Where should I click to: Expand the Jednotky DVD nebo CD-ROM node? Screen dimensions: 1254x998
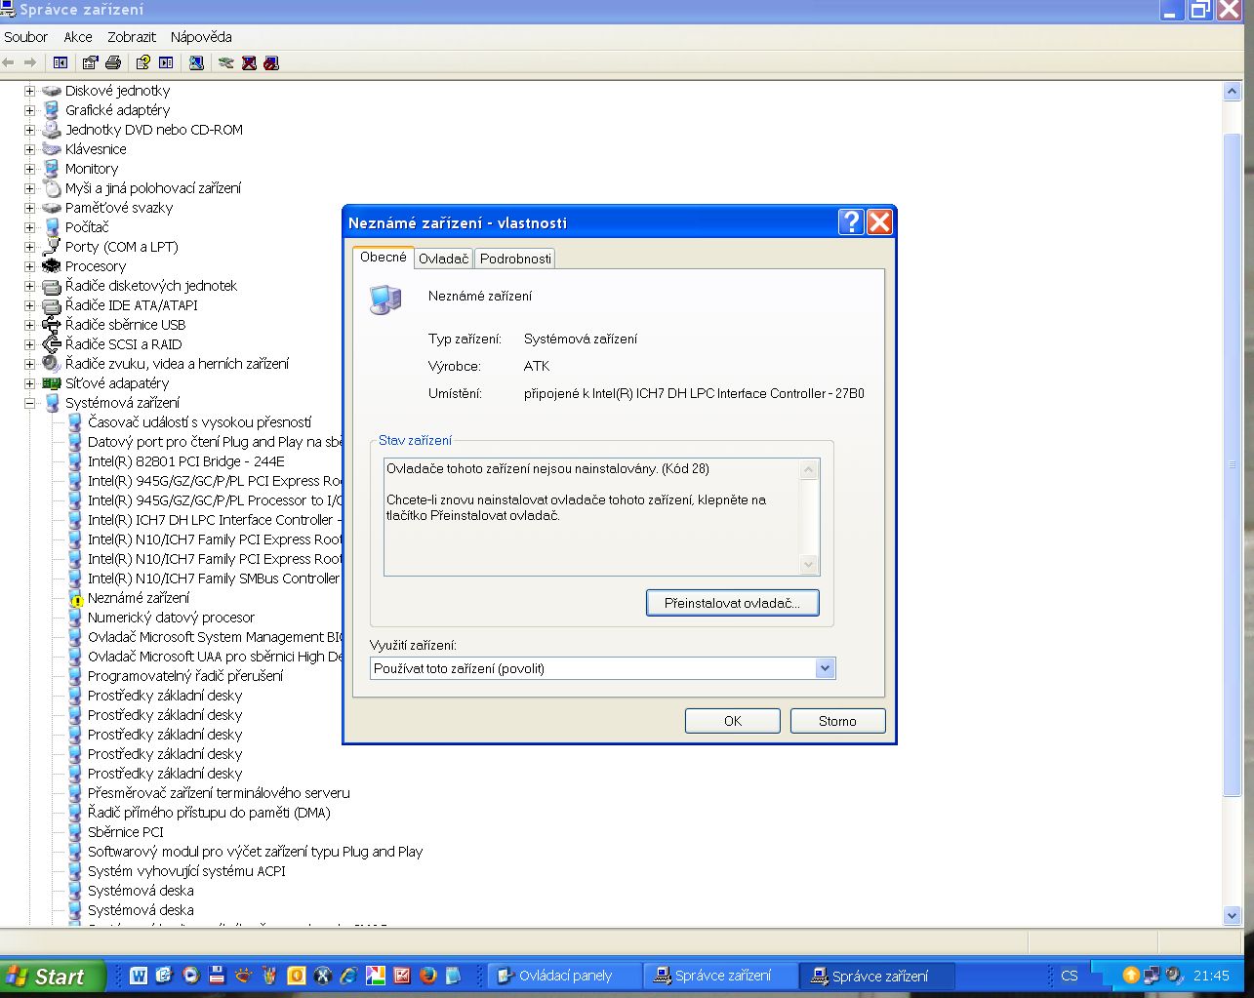29,130
